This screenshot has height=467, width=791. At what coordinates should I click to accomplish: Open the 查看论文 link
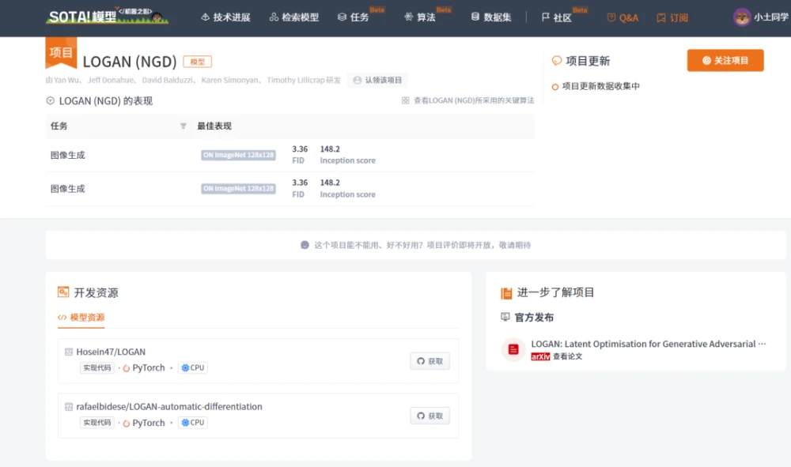(x=567, y=356)
